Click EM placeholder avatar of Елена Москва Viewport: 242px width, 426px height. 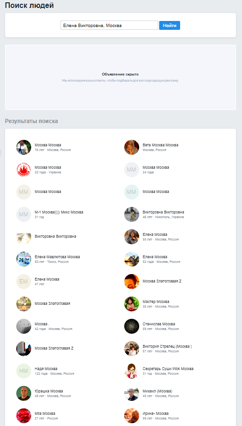(x=24, y=281)
